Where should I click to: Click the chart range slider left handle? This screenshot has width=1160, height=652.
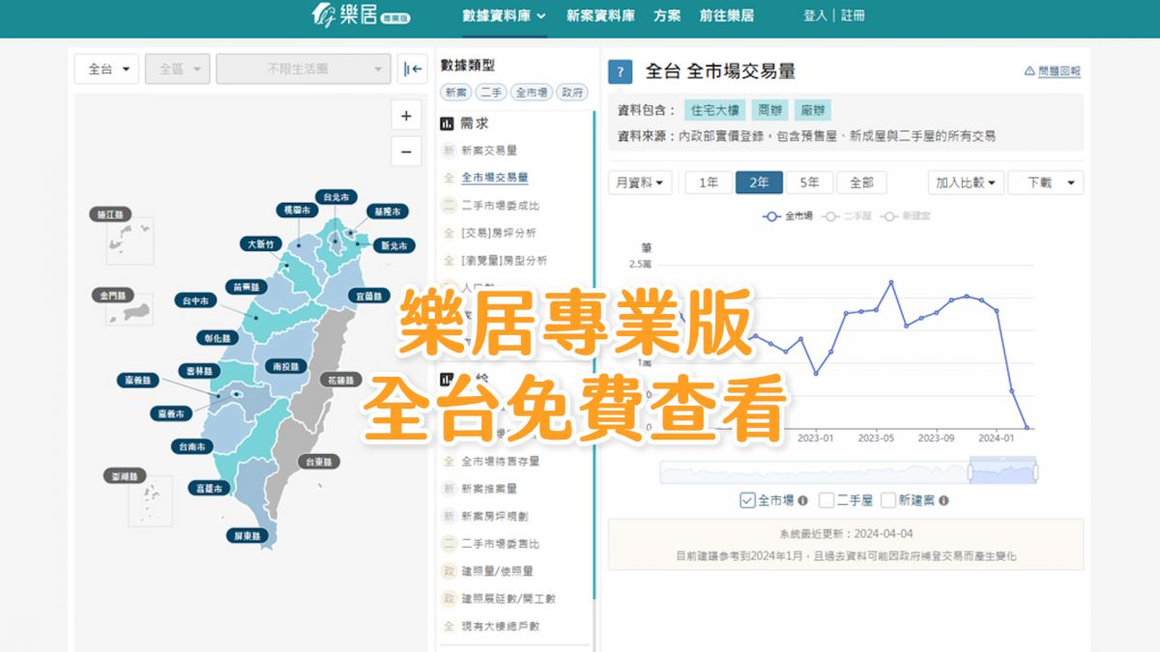click(x=971, y=472)
